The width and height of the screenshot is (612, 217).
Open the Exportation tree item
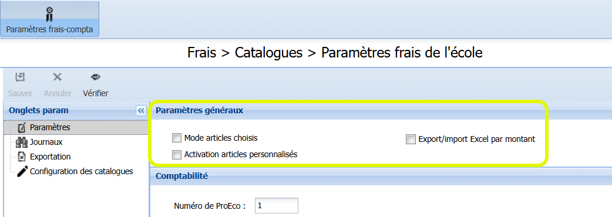point(51,157)
